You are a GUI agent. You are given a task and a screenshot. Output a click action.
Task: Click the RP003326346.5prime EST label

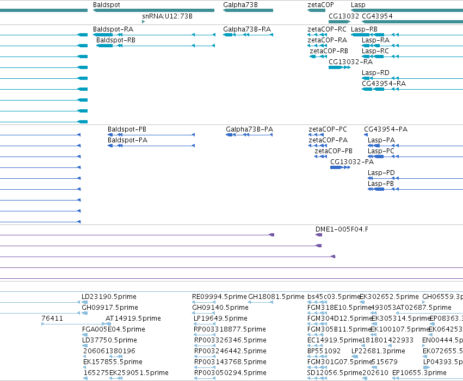(x=230, y=341)
